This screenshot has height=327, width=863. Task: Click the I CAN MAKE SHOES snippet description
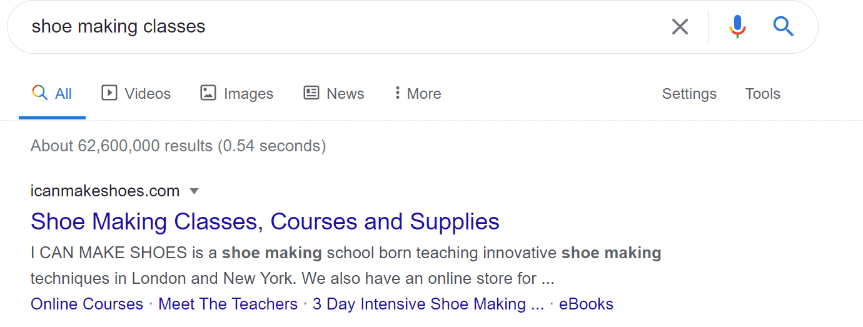click(345, 265)
